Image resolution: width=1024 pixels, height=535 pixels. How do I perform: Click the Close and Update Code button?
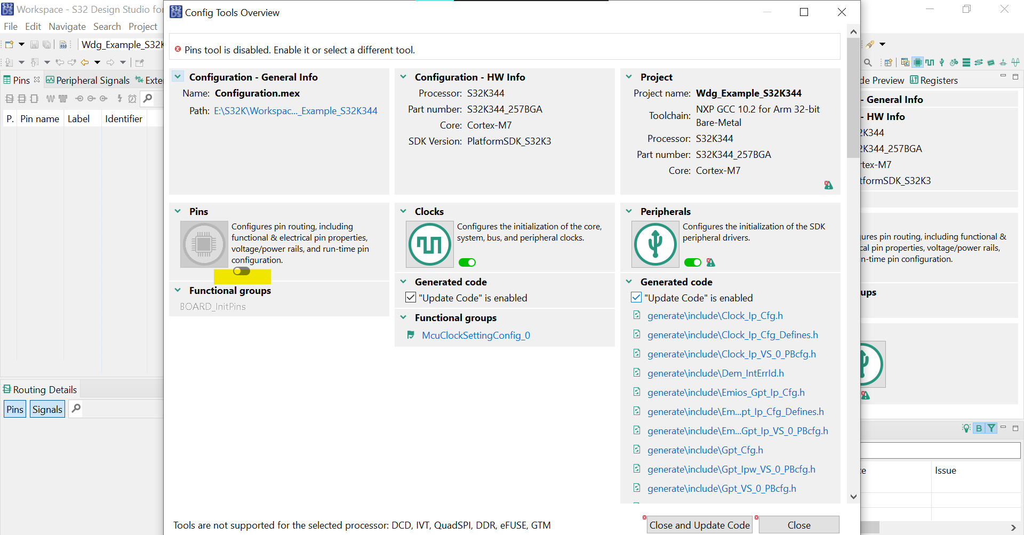(699, 525)
